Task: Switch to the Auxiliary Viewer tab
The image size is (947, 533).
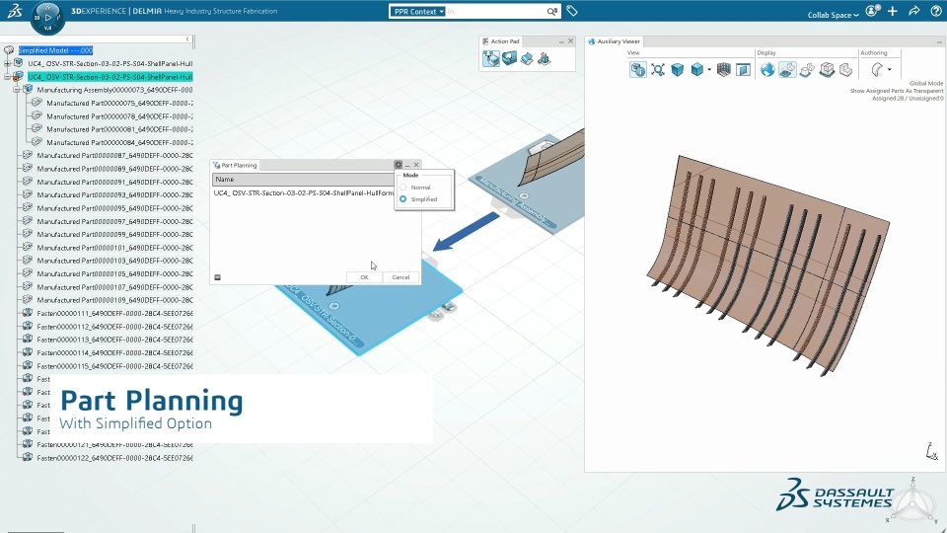Action: pos(615,41)
